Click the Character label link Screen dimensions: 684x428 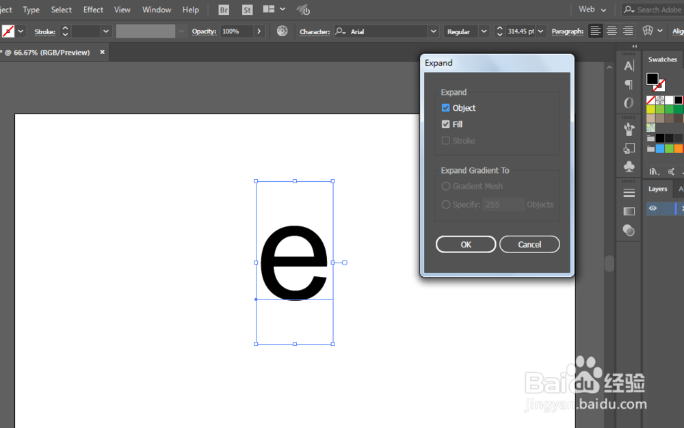(x=315, y=32)
